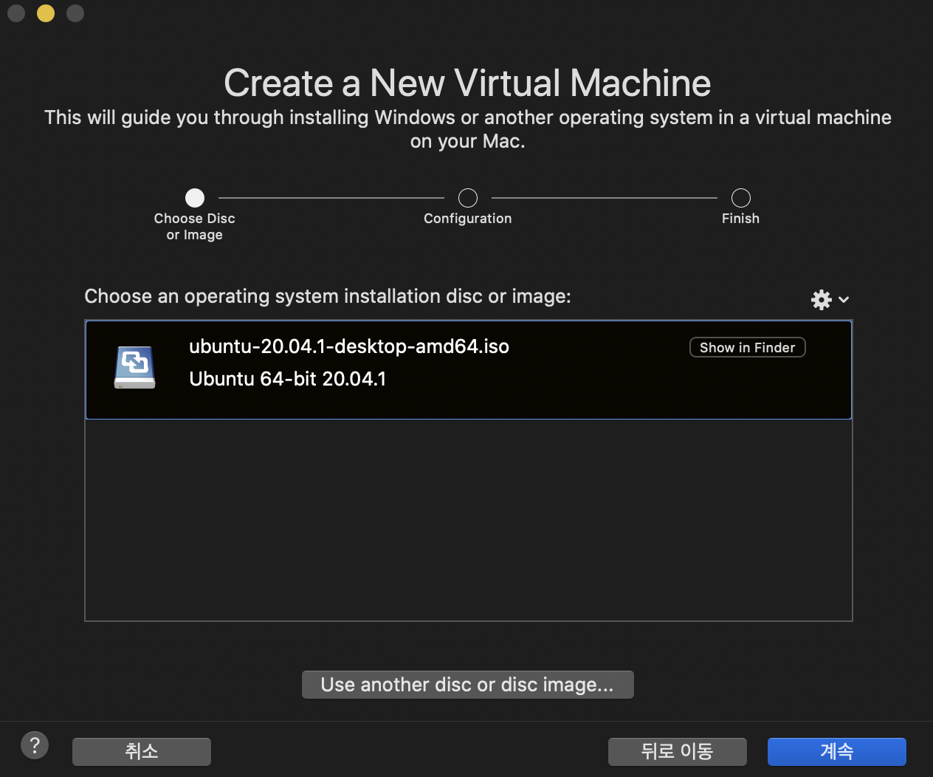
Task: Click Use another disc or disc image
Action: [x=467, y=685]
